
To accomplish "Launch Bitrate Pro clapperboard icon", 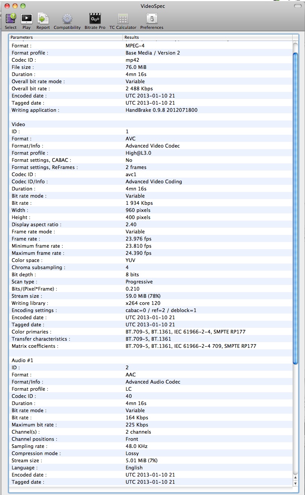I will 94,19.
